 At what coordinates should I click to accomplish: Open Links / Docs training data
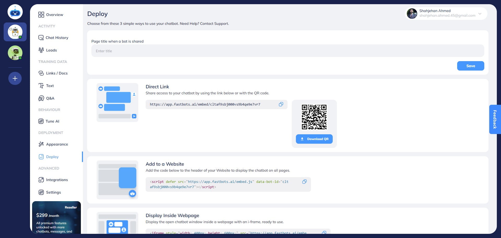click(57, 73)
